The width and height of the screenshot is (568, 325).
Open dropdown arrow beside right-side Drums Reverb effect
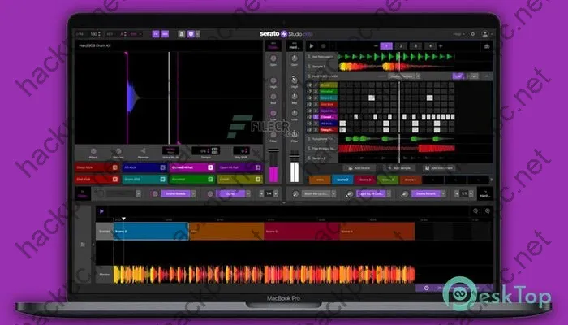443,193
